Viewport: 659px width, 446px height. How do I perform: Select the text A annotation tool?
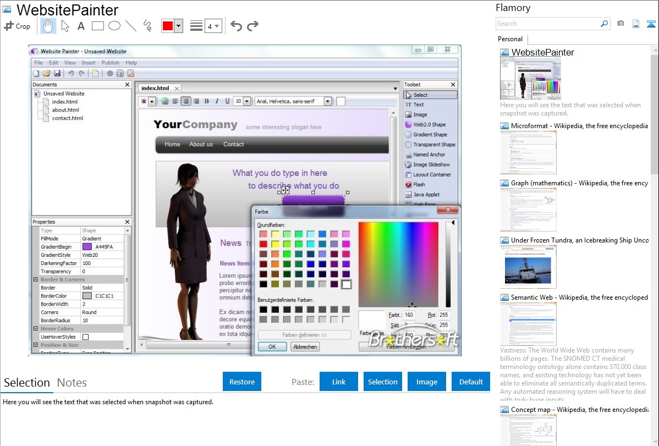pos(81,26)
